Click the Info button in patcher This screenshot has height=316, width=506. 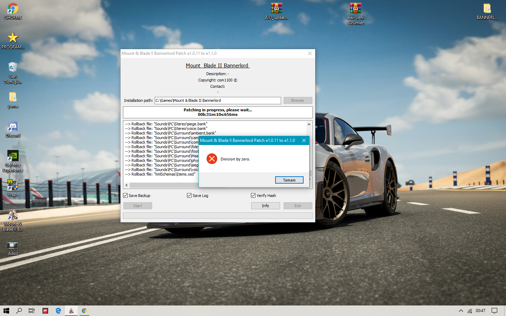point(265,206)
